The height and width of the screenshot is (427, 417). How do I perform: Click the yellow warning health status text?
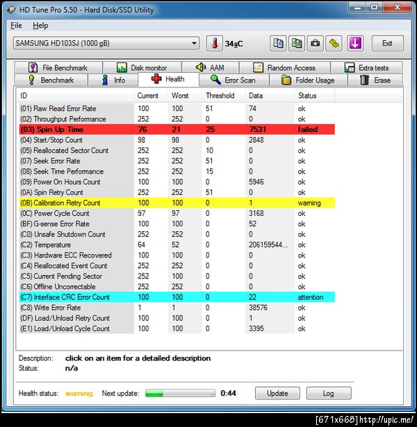coord(79,394)
